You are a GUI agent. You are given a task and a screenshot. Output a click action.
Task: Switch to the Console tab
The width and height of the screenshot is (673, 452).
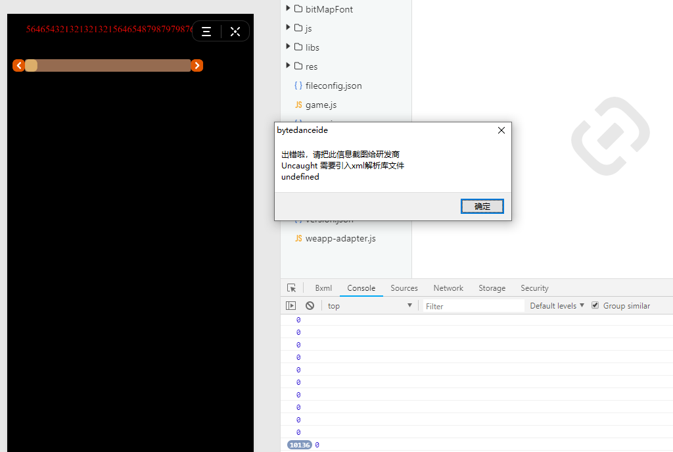[361, 288]
